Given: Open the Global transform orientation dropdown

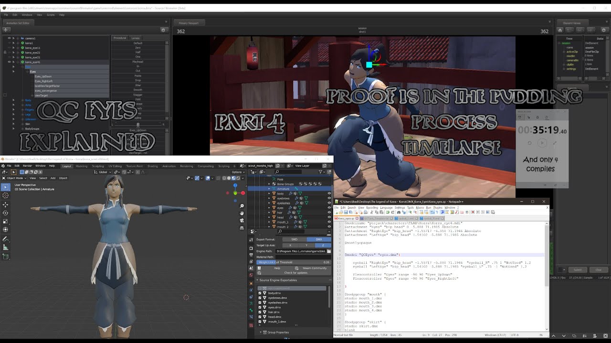Looking at the screenshot, I should click(x=103, y=172).
